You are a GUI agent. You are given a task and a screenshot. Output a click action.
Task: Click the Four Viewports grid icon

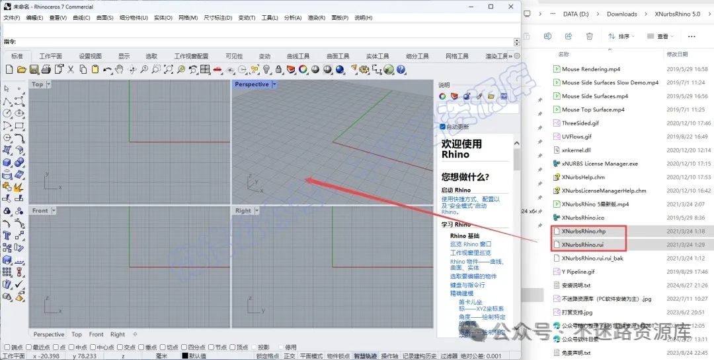tap(205, 69)
